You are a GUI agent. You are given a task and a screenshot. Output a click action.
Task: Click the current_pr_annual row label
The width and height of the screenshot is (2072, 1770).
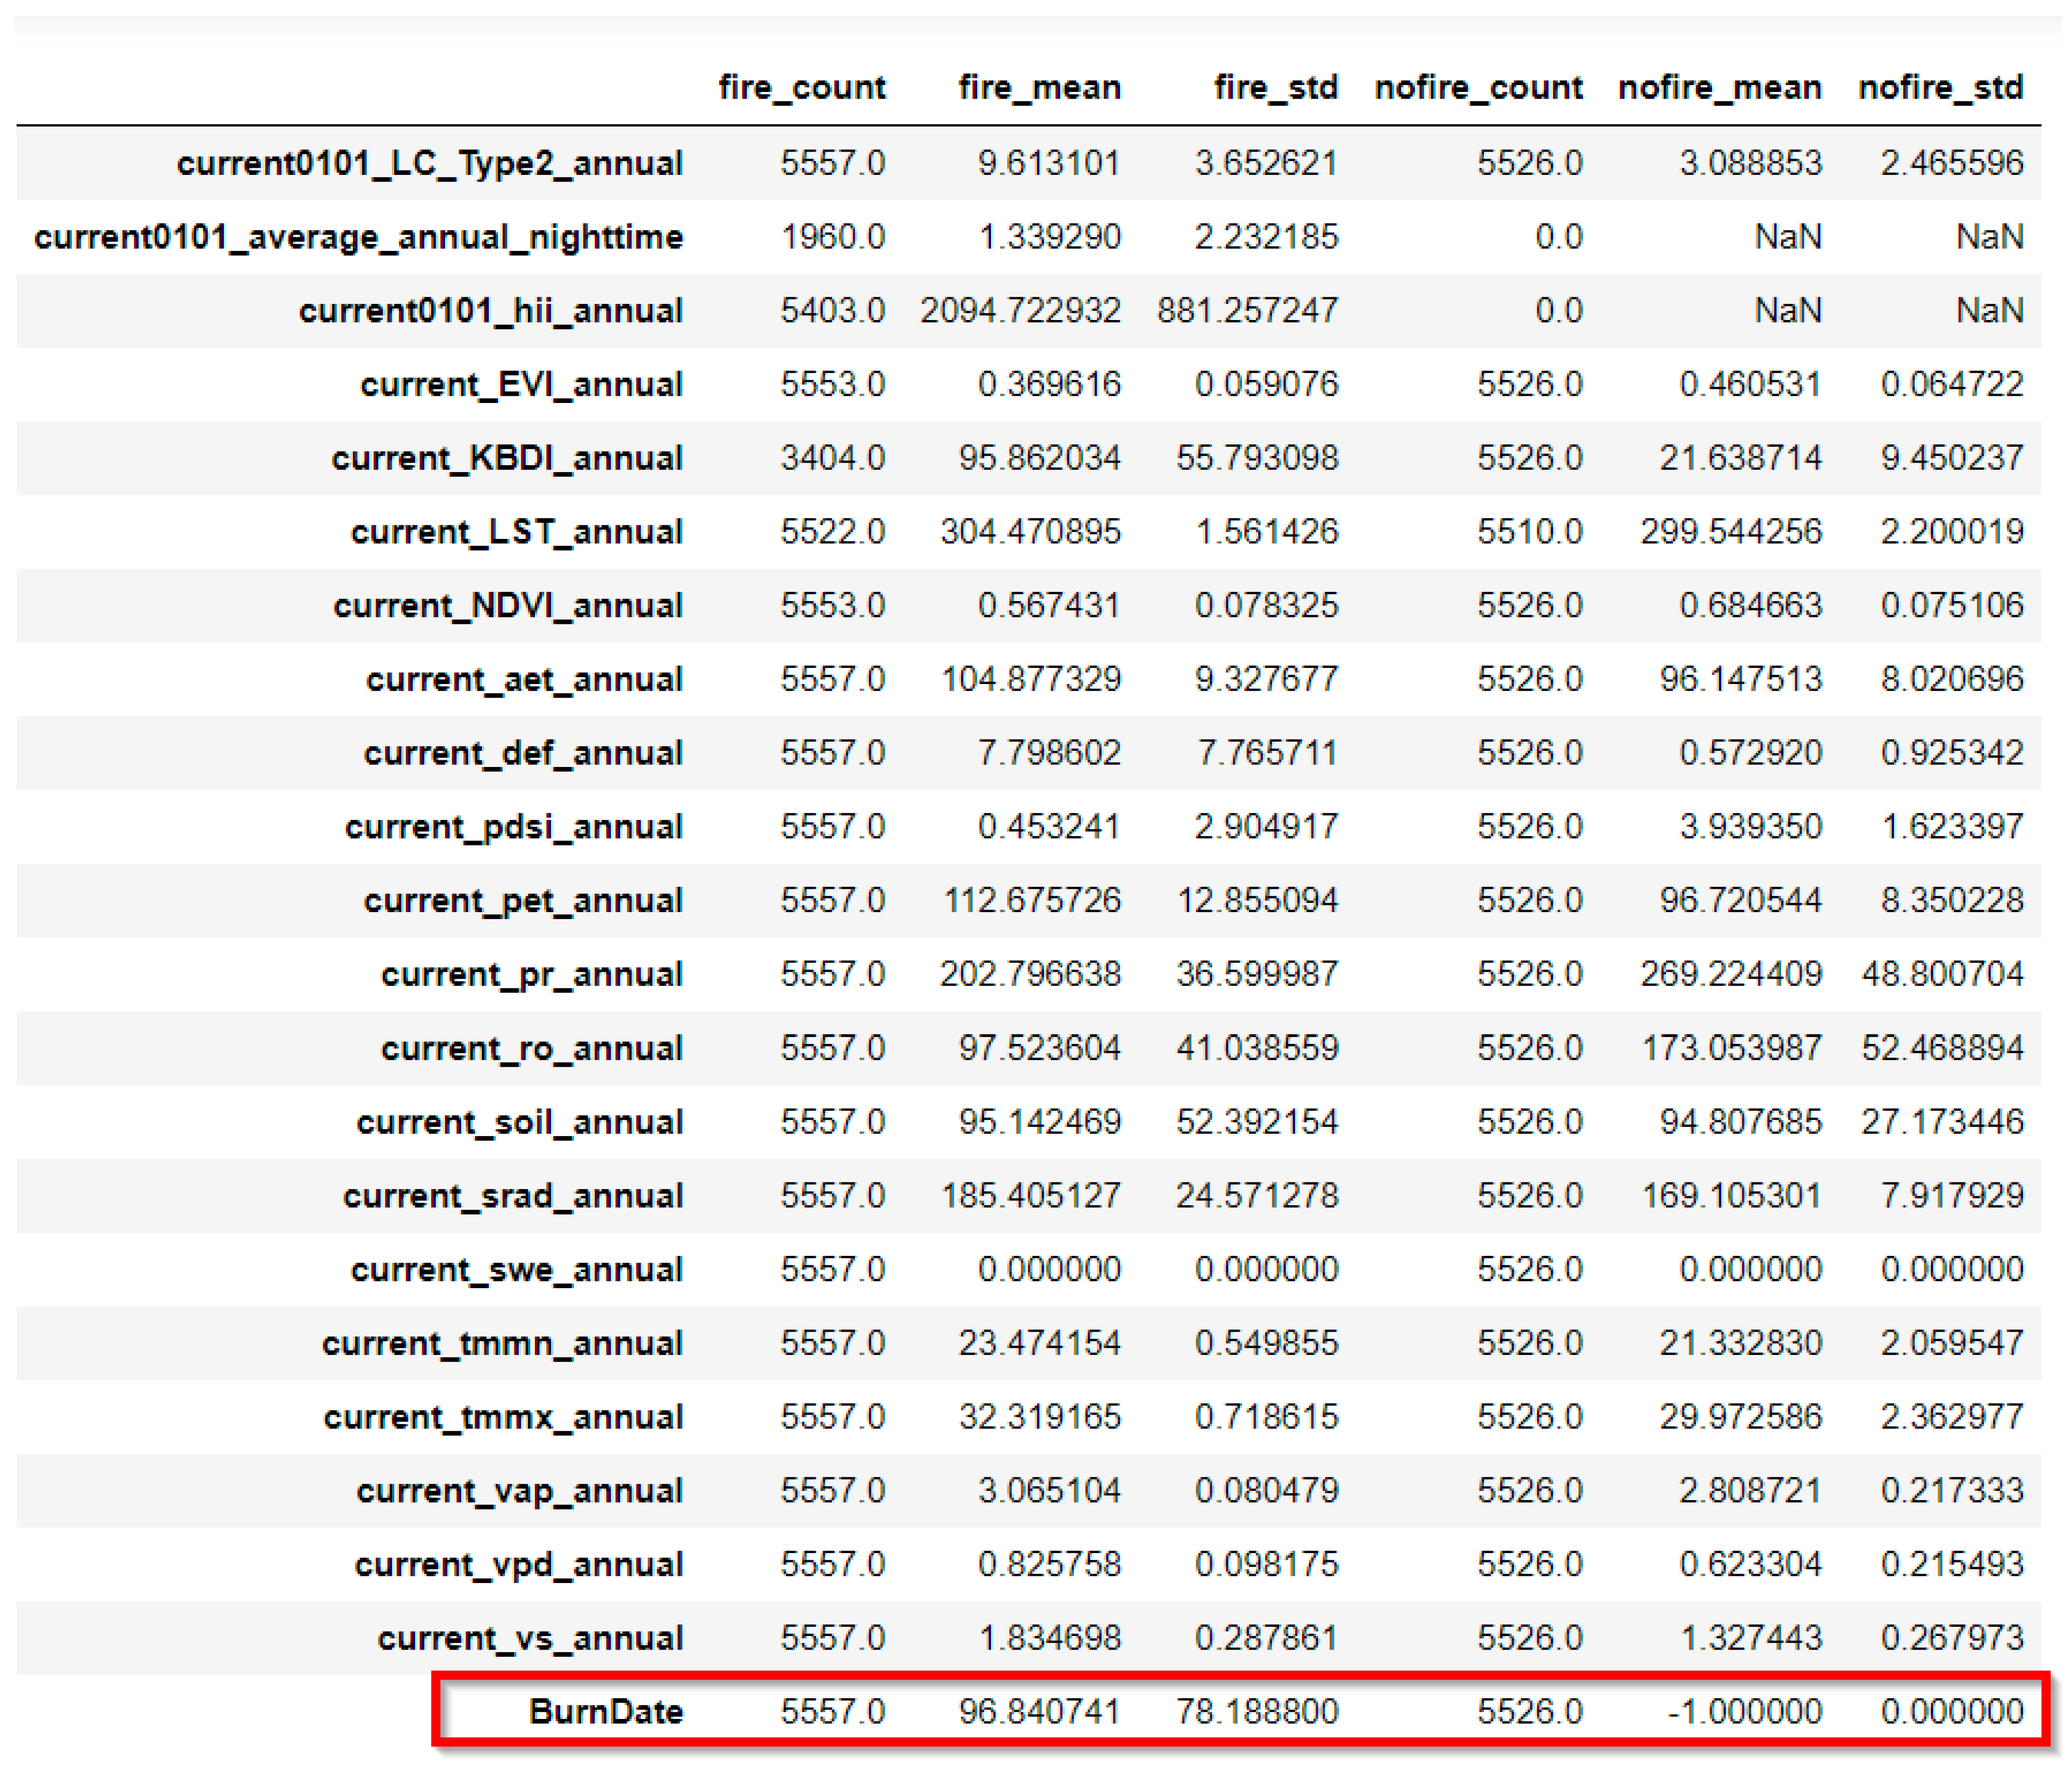(531, 974)
